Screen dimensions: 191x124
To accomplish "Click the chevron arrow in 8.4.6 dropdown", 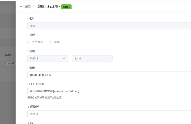I will tap(109, 59).
